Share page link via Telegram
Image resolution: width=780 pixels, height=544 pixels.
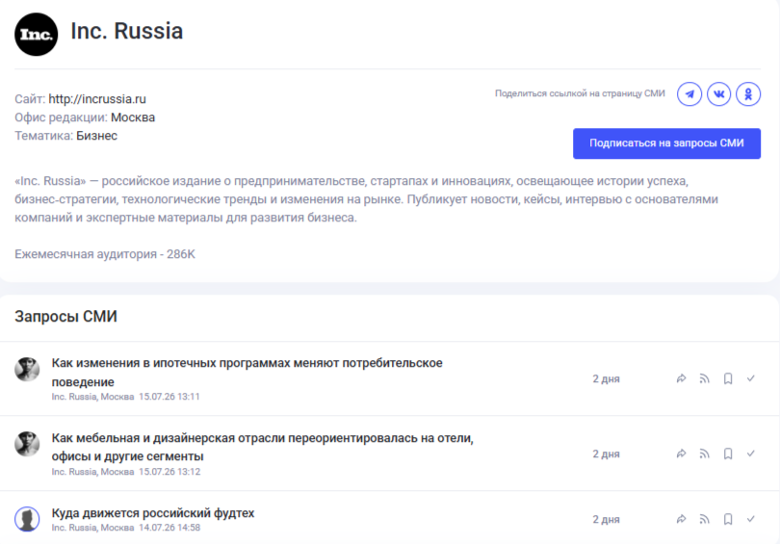pyautogui.click(x=689, y=94)
